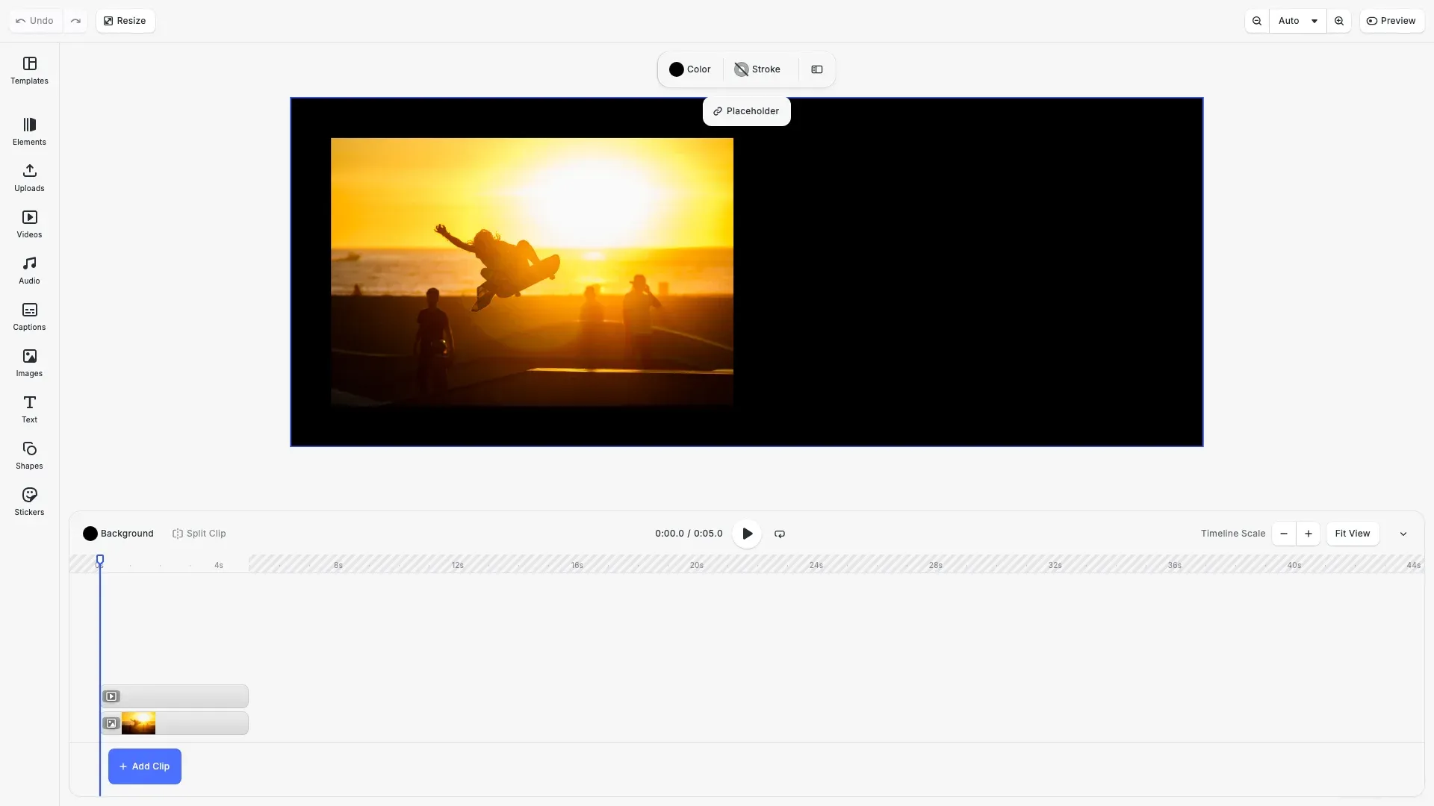Open the Videos panel
Viewport: 1434px width, 806px height.
click(29, 224)
